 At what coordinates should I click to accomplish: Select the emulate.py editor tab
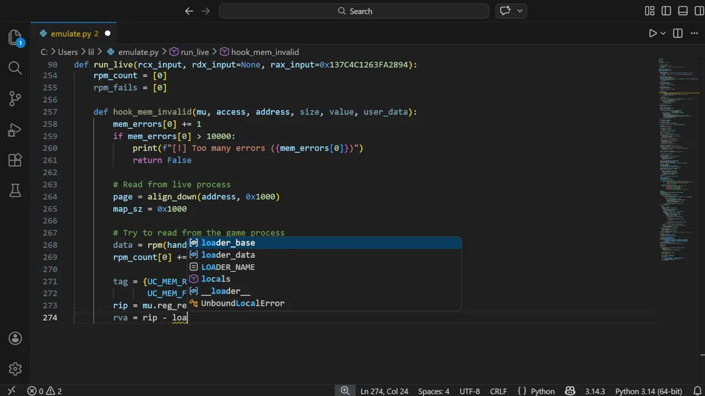74,34
